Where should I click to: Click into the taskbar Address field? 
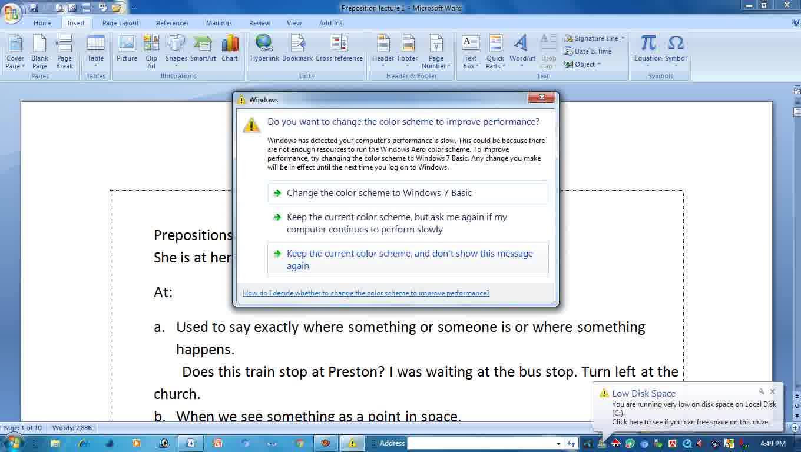tap(481, 443)
